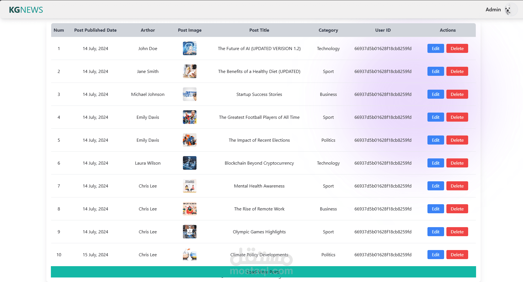This screenshot has height=282, width=523.
Task: Delete the post 'The Future of AI'
Action: [457, 48]
